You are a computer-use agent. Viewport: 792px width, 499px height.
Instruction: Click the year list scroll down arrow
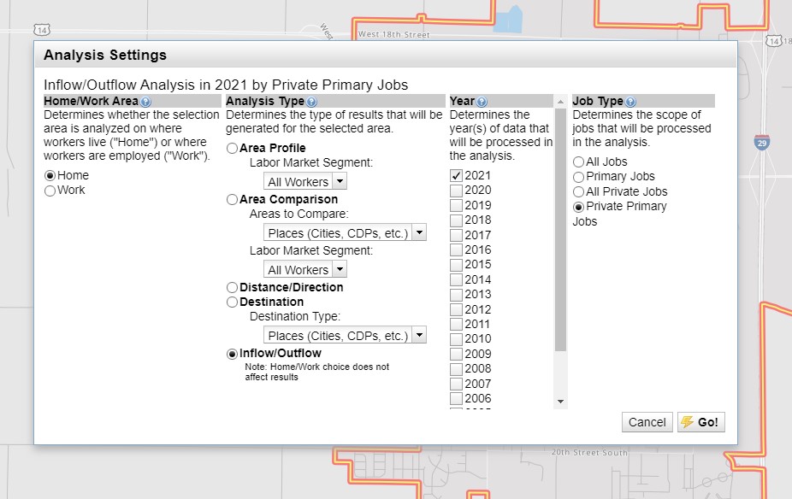[560, 401]
